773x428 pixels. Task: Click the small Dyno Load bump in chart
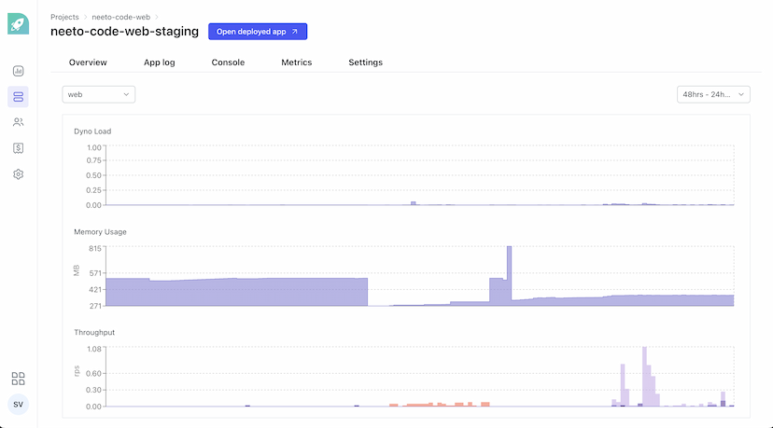pyautogui.click(x=414, y=203)
